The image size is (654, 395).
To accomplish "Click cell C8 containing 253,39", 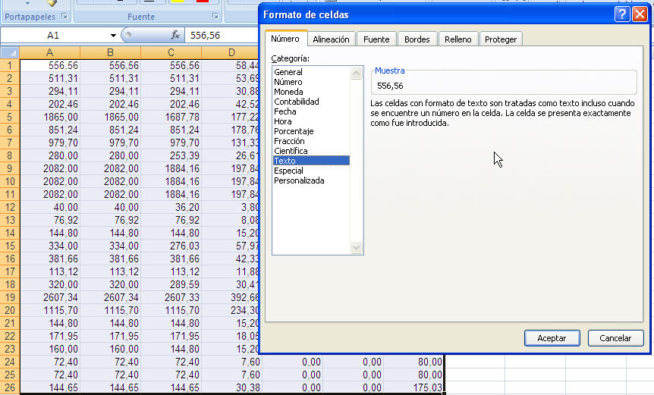I will (171, 156).
